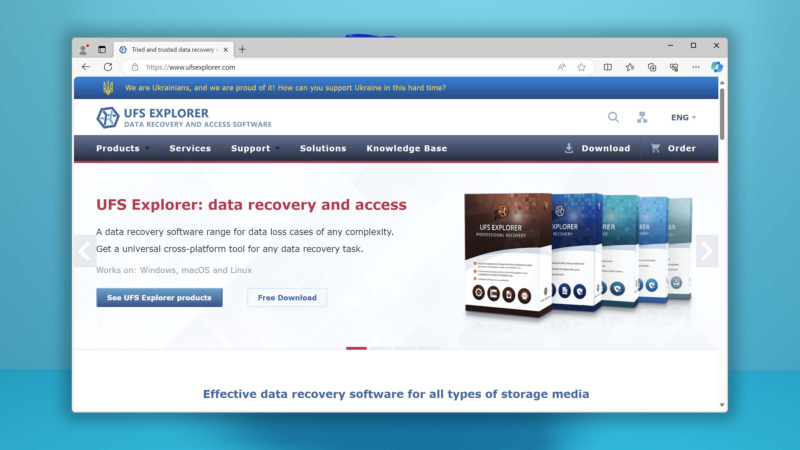Activate Read aloud icon in address bar
Viewport: 800px width, 450px height.
(x=562, y=67)
